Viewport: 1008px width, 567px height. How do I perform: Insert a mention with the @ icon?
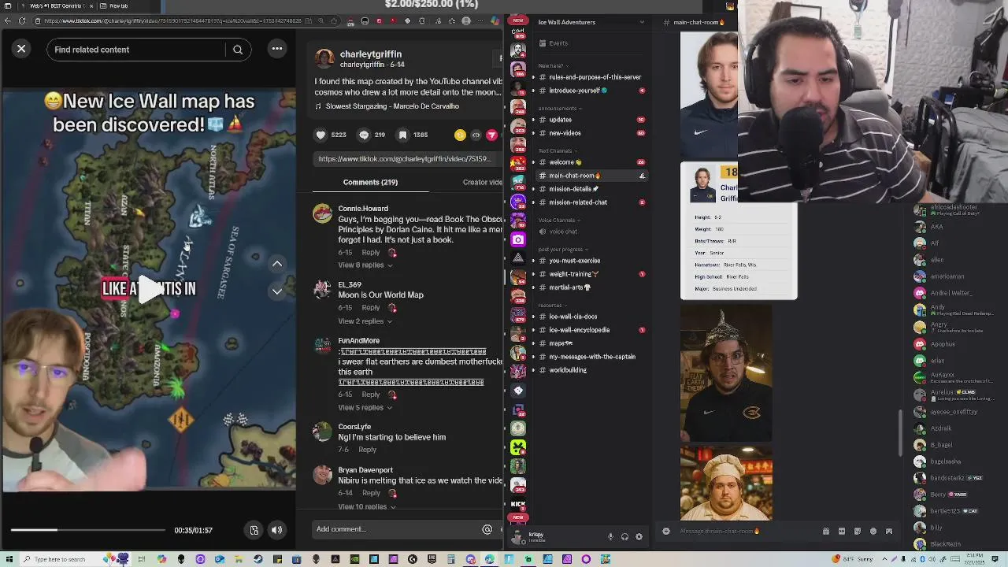487,529
